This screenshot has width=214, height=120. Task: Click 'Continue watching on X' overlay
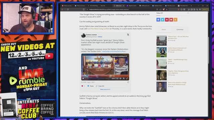[120, 56]
